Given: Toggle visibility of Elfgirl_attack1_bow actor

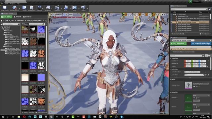Looking at the screenshot, I should pyautogui.click(x=172, y=24).
